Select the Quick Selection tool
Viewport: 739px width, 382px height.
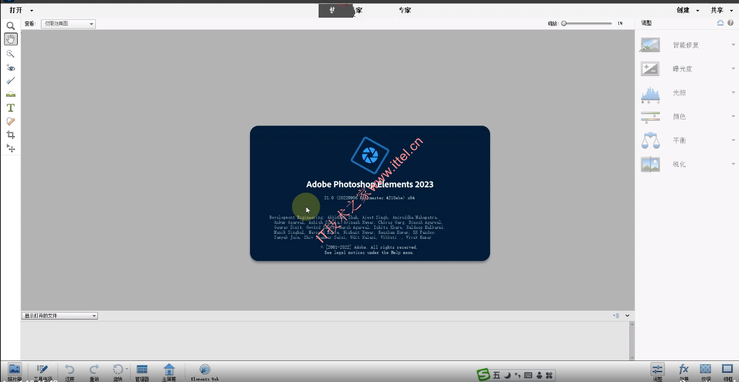pos(11,54)
